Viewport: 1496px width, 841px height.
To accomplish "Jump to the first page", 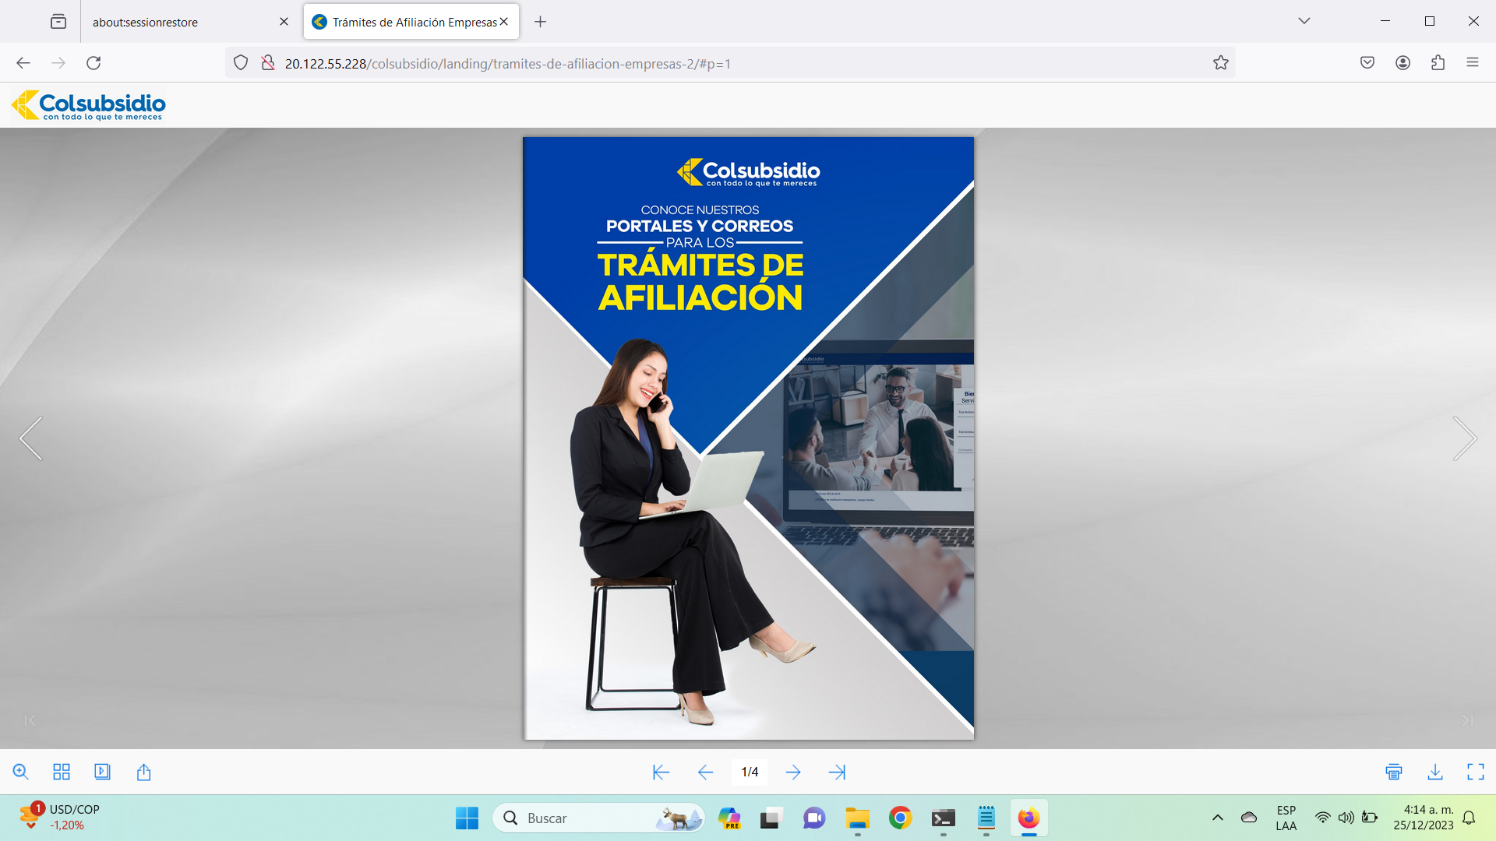I will (661, 772).
